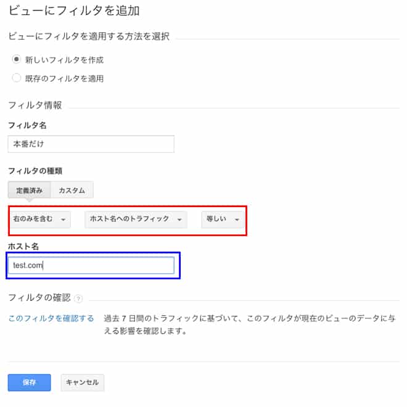Open the このフィルタを確認する link

coord(51,318)
